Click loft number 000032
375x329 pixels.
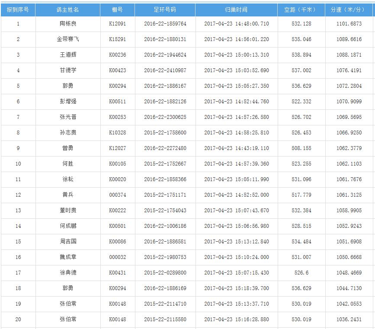tap(117, 257)
